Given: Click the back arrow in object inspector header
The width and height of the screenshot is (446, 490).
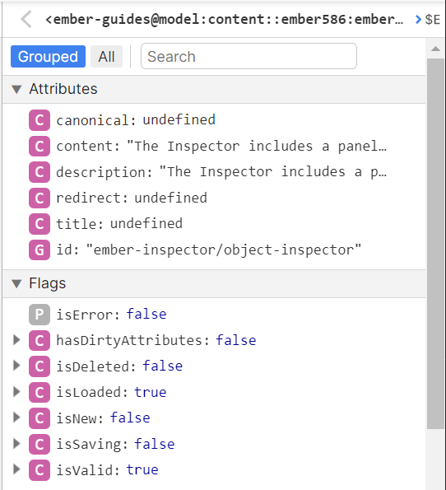Looking at the screenshot, I should (x=26, y=20).
